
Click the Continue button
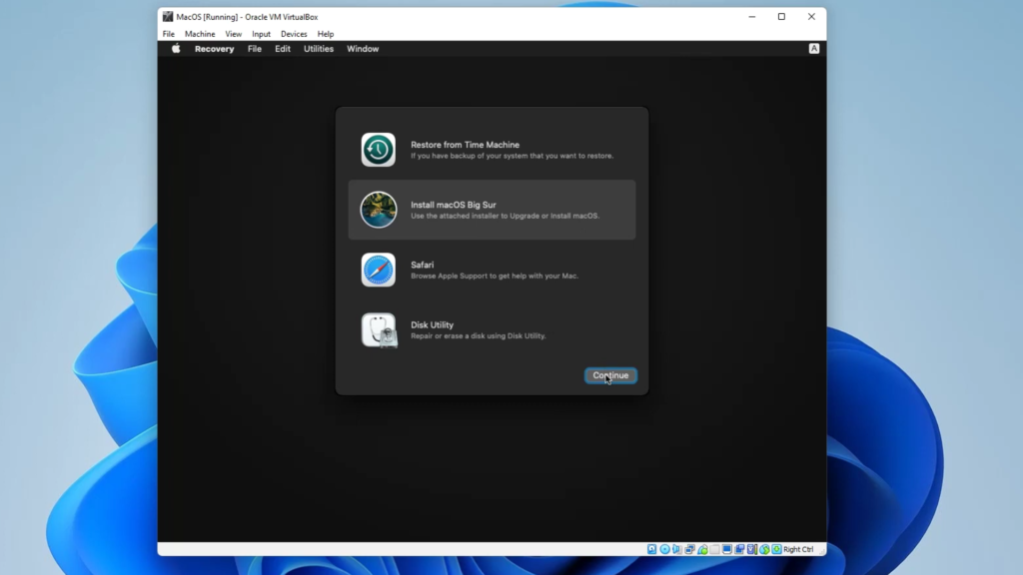click(x=610, y=375)
